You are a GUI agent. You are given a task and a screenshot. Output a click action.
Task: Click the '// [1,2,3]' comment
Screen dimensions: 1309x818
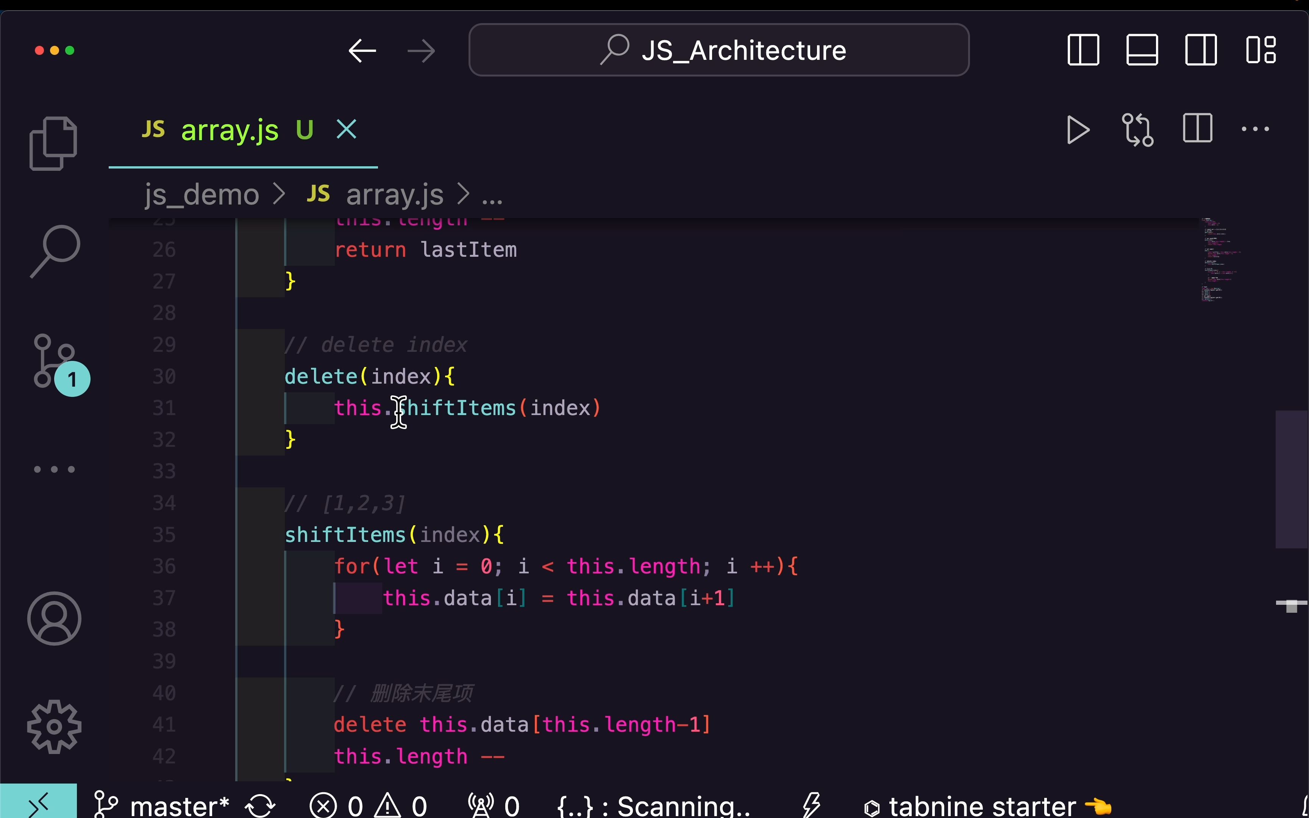345,503
